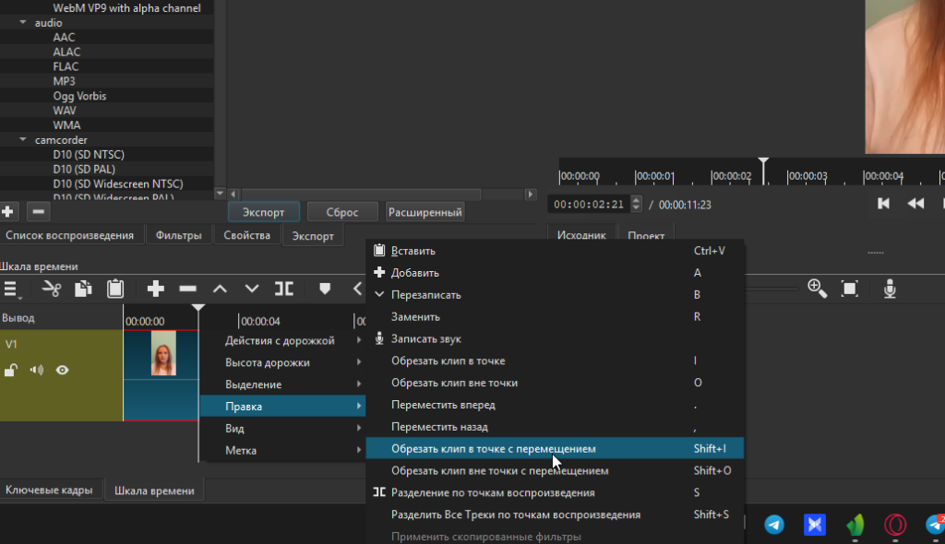
Task: Click the record audio microphone icon
Action: tap(890, 290)
